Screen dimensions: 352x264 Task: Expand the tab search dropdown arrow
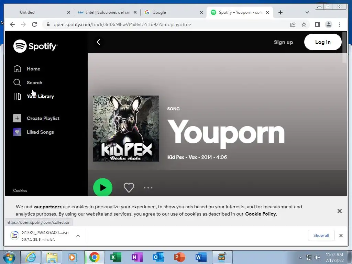pyautogui.click(x=307, y=12)
